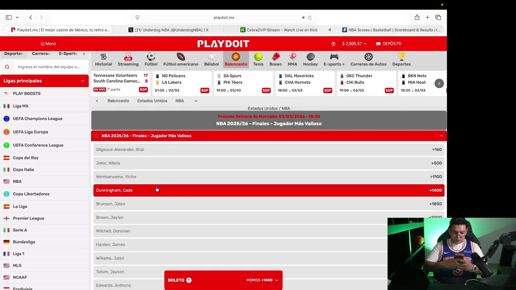Image resolution: width=516 pixels, height=290 pixels.
Task: Click the playdoit.mx address bar
Action: tap(224, 17)
